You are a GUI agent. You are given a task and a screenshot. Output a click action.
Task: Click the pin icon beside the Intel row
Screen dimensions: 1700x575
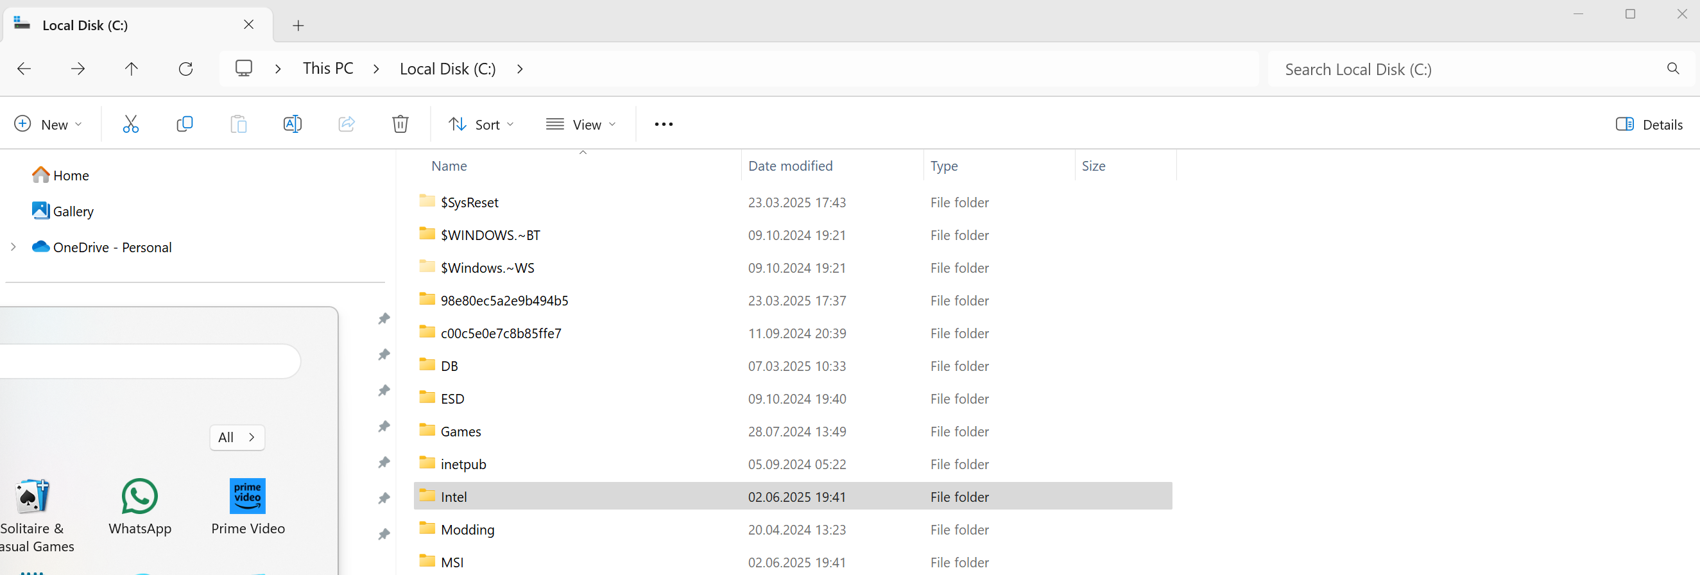pyautogui.click(x=384, y=498)
